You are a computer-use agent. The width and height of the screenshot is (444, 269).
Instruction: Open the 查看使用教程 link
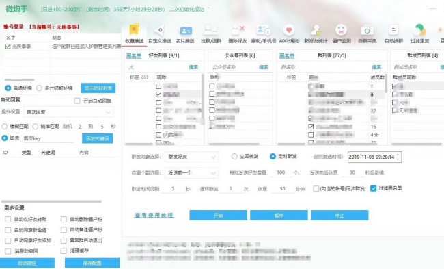click(154, 216)
